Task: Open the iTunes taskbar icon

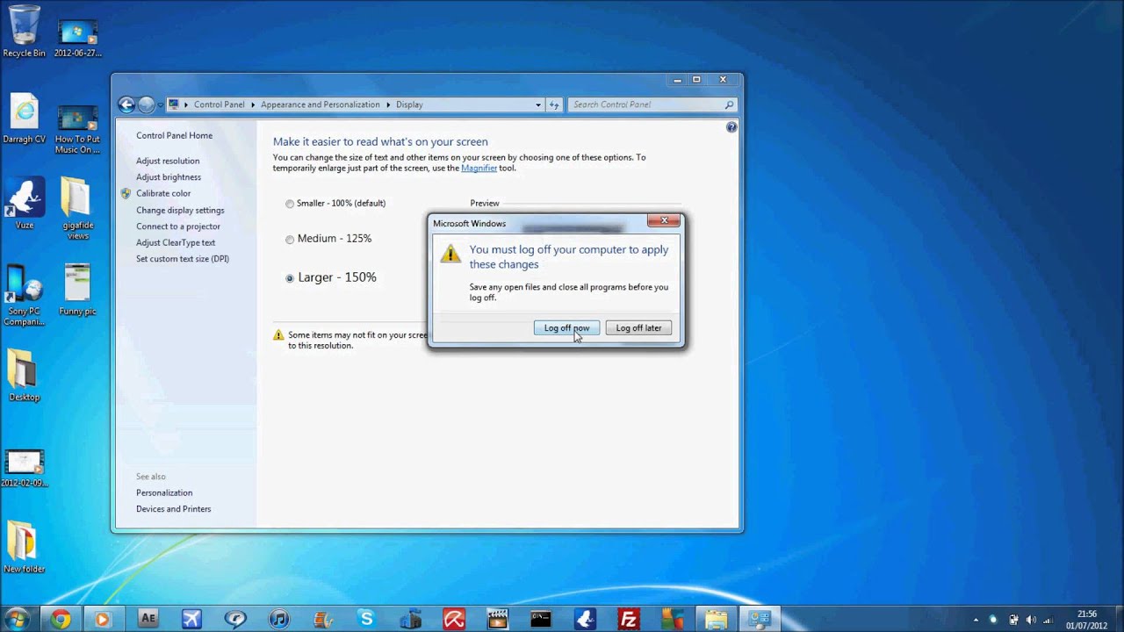Action: (x=279, y=619)
